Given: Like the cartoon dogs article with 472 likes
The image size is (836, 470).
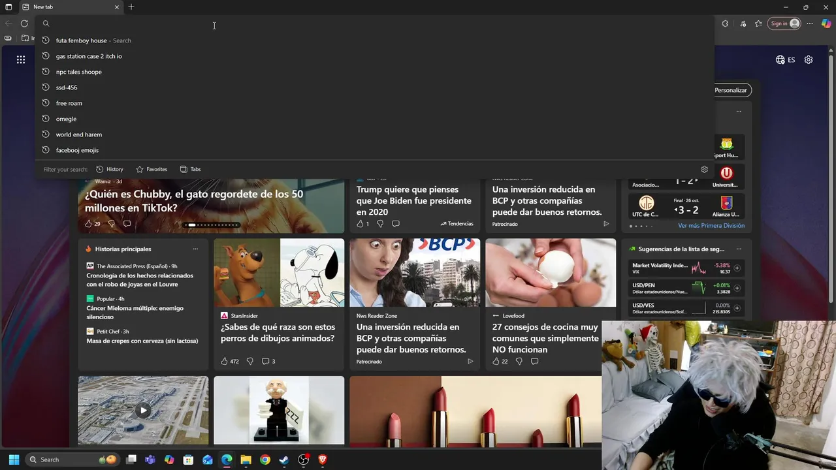Looking at the screenshot, I should point(224,361).
